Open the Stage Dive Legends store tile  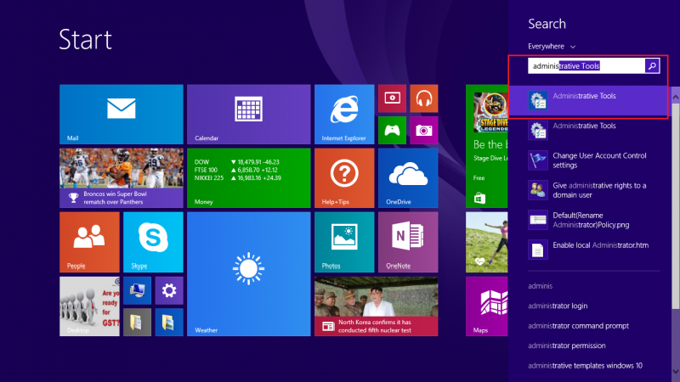(486, 146)
